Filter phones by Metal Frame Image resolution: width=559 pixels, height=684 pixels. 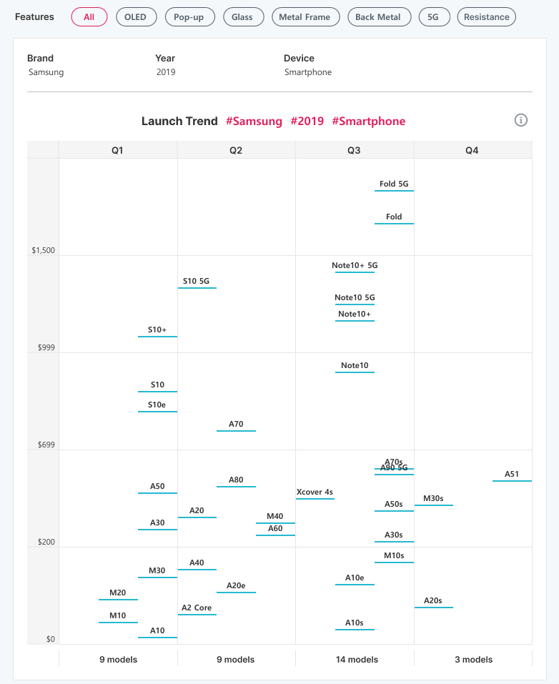[305, 16]
